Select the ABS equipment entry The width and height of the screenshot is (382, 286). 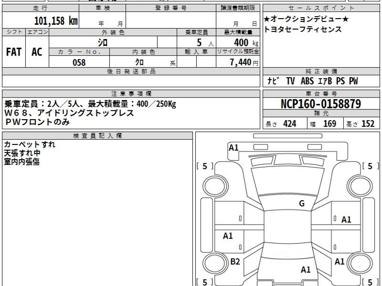pyautogui.click(x=307, y=81)
